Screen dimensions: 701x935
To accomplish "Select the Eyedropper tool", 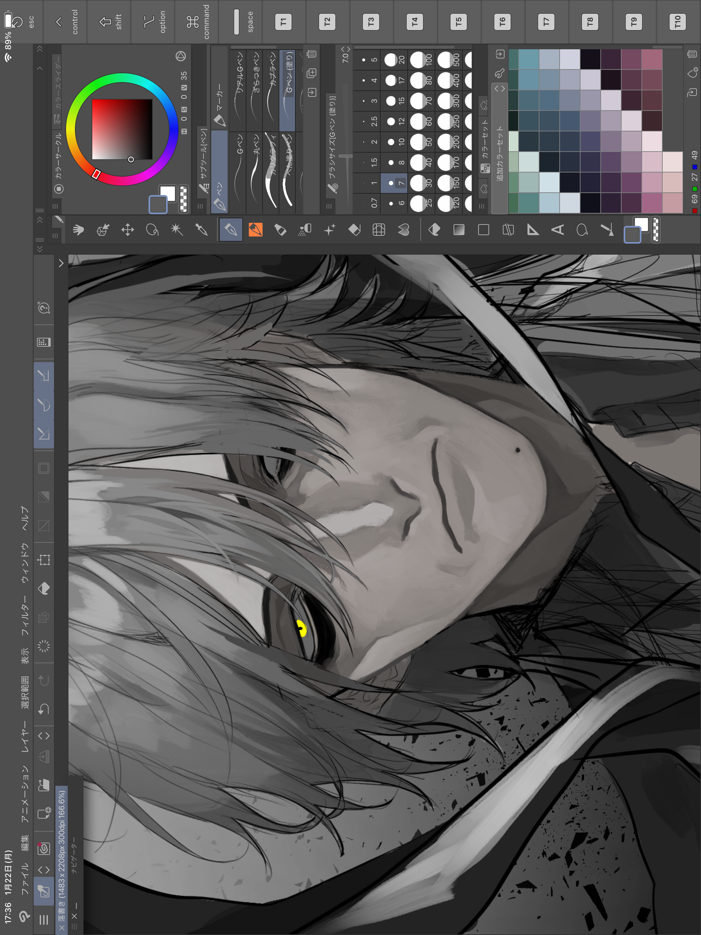I will point(202,230).
